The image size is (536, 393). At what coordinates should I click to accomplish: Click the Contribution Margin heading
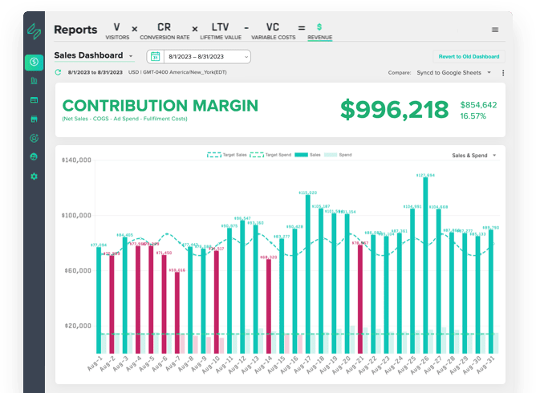(x=160, y=106)
